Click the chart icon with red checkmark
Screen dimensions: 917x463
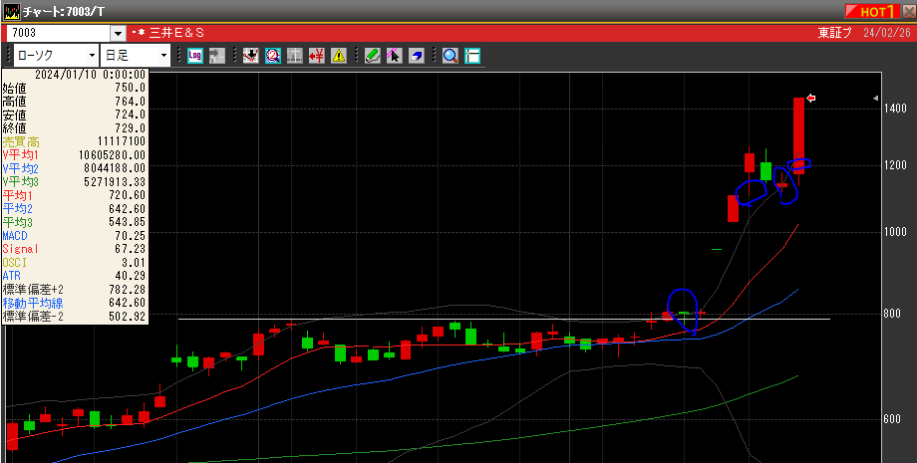coord(250,56)
